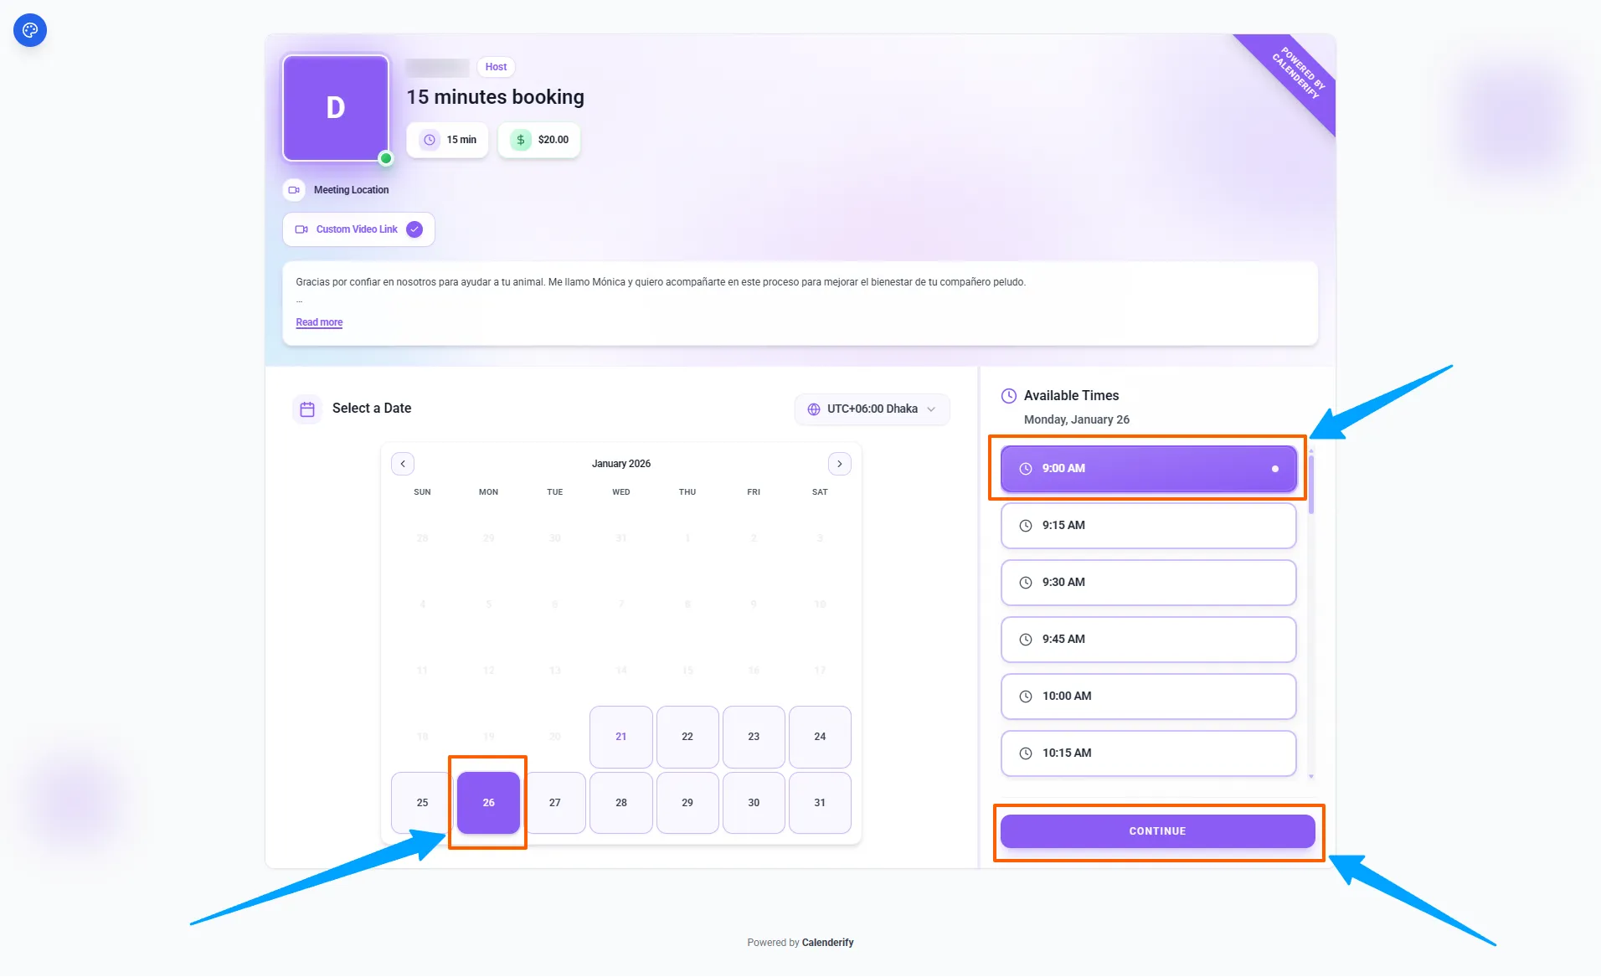Image resolution: width=1601 pixels, height=977 pixels.
Task: Select the 9:15 AM time slot
Action: tap(1148, 525)
